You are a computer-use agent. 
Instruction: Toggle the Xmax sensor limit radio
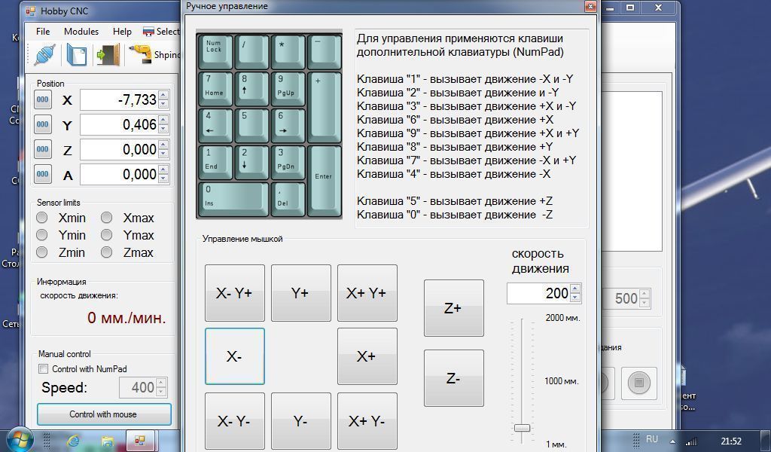tap(107, 218)
